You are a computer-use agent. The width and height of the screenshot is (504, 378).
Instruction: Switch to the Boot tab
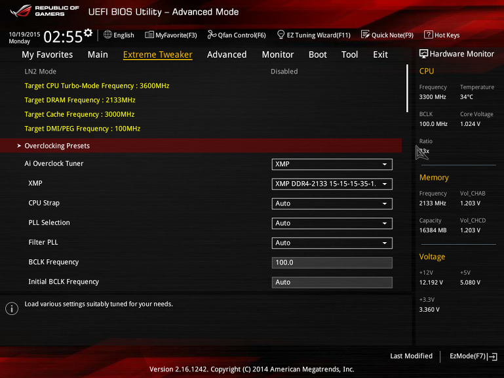(x=318, y=54)
